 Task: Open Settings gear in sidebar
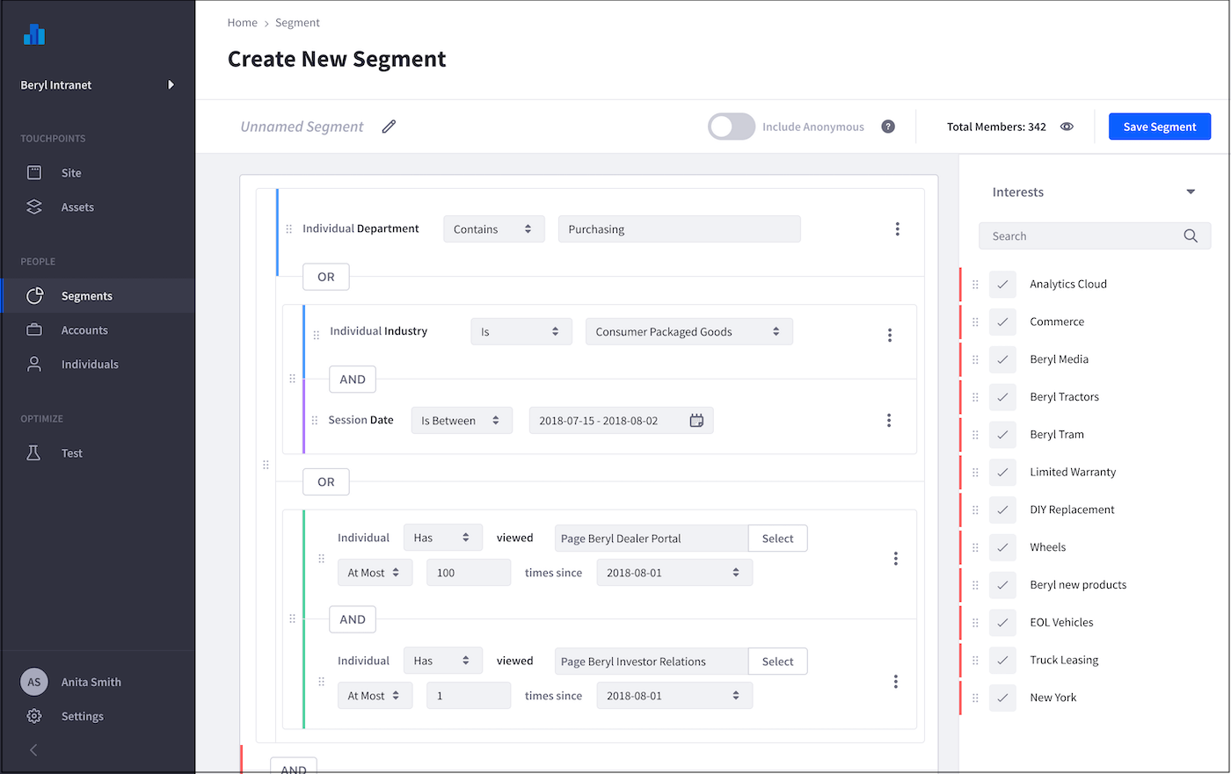pos(34,716)
